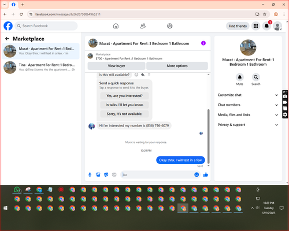This screenshot has height=231, width=289.
Task: Open the Facebook menu grid icon
Action: click(255, 26)
